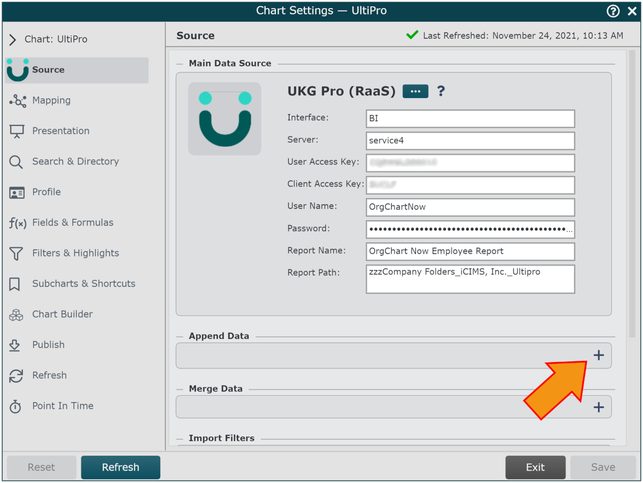The image size is (643, 483).
Task: Click the Import Filters heading
Action: click(x=221, y=439)
